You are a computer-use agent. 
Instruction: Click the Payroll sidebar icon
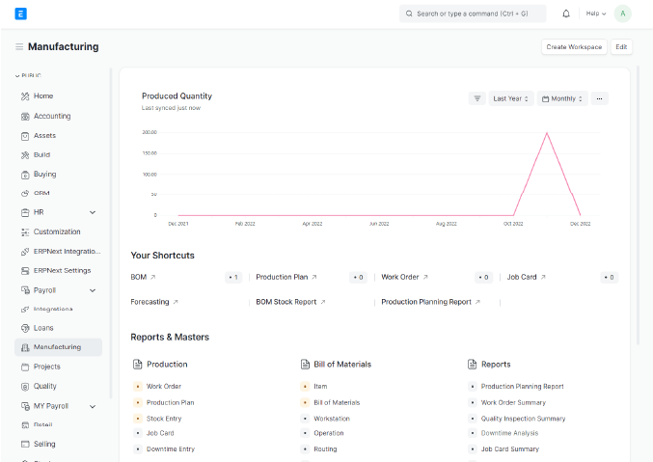tap(25, 290)
